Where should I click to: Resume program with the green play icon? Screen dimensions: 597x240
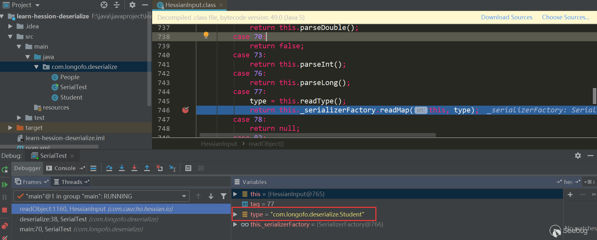pos(5,185)
